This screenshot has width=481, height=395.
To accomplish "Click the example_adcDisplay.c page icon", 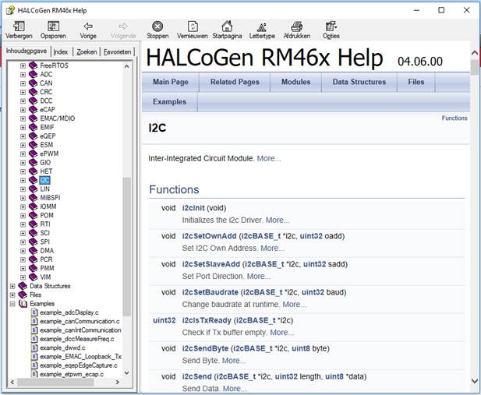I will pos(34,312).
